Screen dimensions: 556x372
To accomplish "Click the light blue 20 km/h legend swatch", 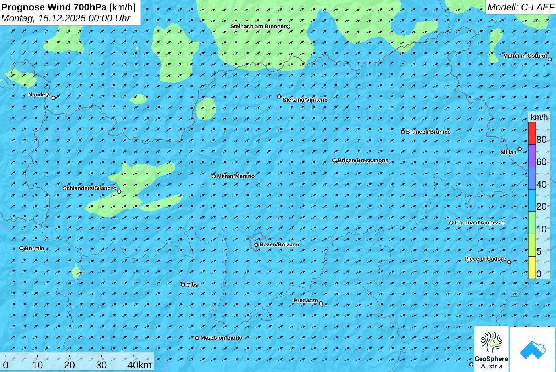I will pos(532,200).
